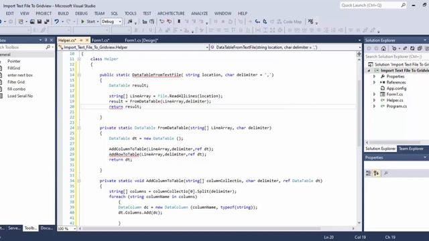
Task: Click Solution Explorer's Back navigation icon
Action: click(369, 48)
